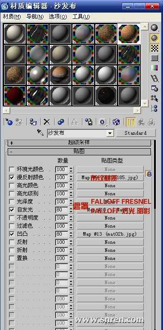Uncheck the 凹凸 map checkbox
Image resolution: width=163 pixels, height=330 pixels.
coord(12,234)
